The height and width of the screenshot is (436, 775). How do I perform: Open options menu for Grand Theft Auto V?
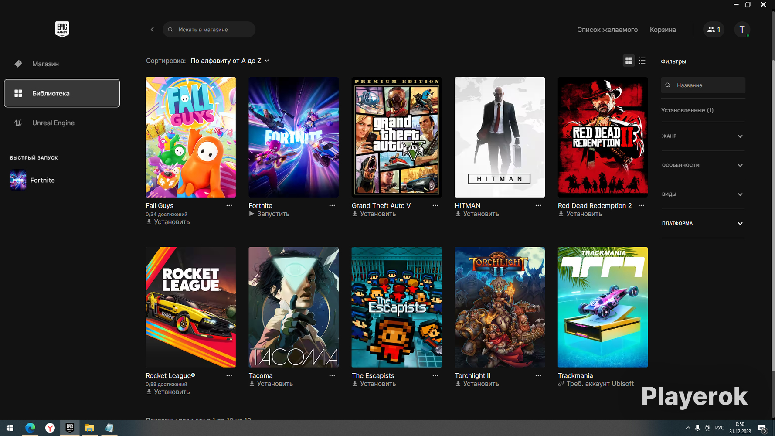[435, 205]
